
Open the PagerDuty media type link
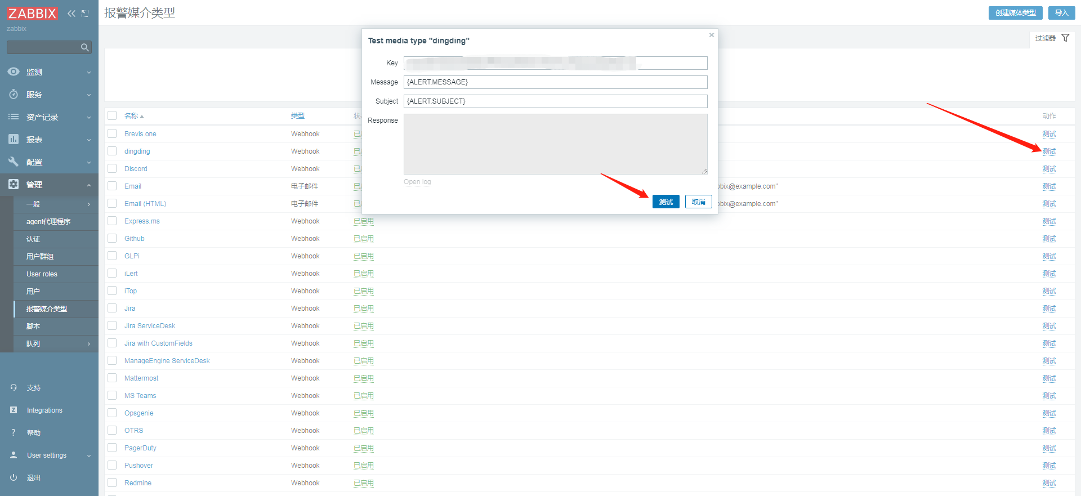pos(140,448)
